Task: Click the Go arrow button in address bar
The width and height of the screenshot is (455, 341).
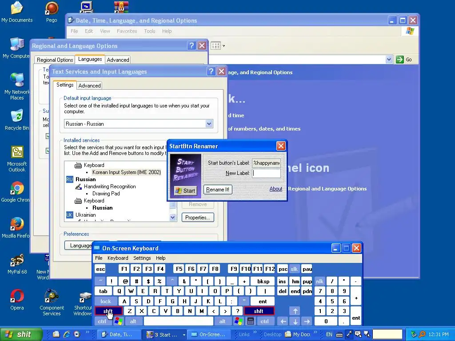Action: 399,59
